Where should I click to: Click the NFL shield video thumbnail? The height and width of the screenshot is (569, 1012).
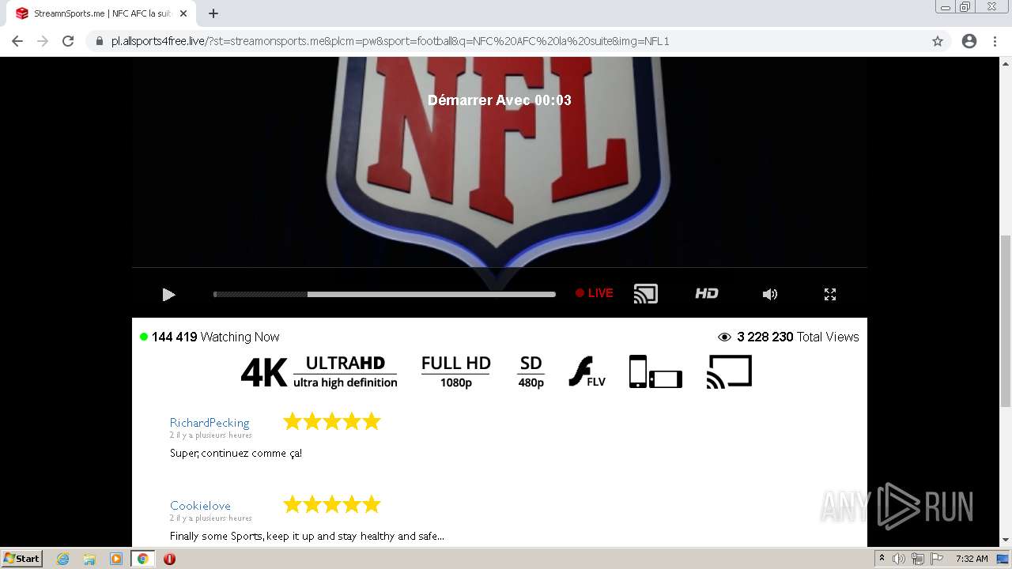[500, 162]
